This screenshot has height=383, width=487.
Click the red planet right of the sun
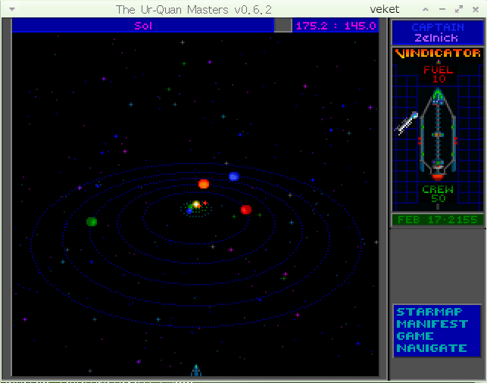pyautogui.click(x=246, y=210)
